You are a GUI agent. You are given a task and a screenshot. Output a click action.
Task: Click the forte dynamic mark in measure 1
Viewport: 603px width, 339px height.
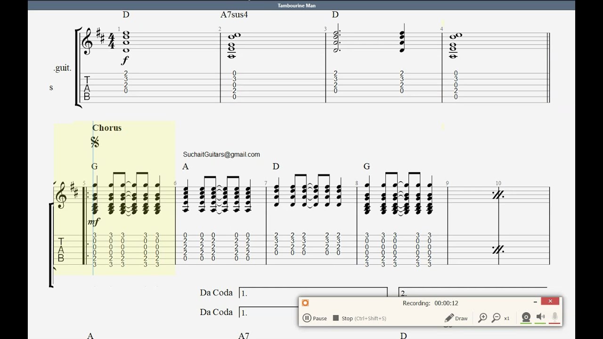(x=125, y=60)
